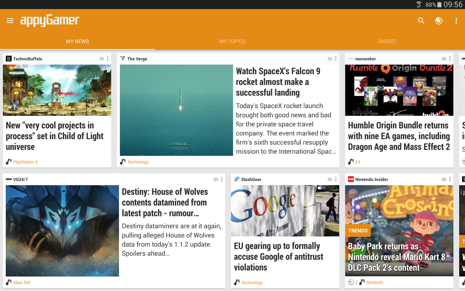
Task: Open the Technology topic under the SlashGear article
Action: pyautogui.click(x=252, y=283)
